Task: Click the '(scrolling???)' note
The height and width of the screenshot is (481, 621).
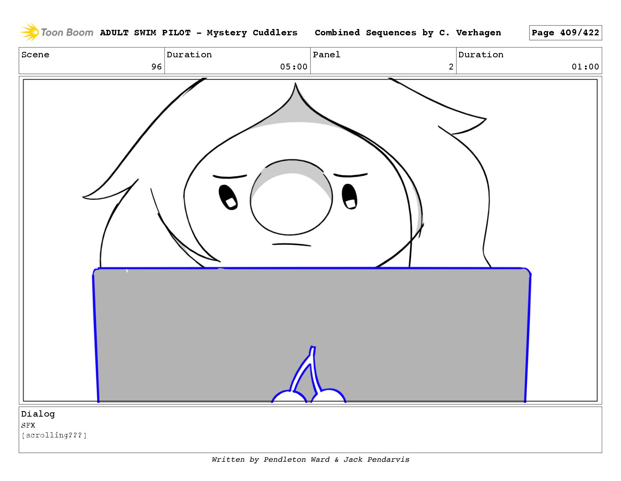Action: click(x=54, y=435)
